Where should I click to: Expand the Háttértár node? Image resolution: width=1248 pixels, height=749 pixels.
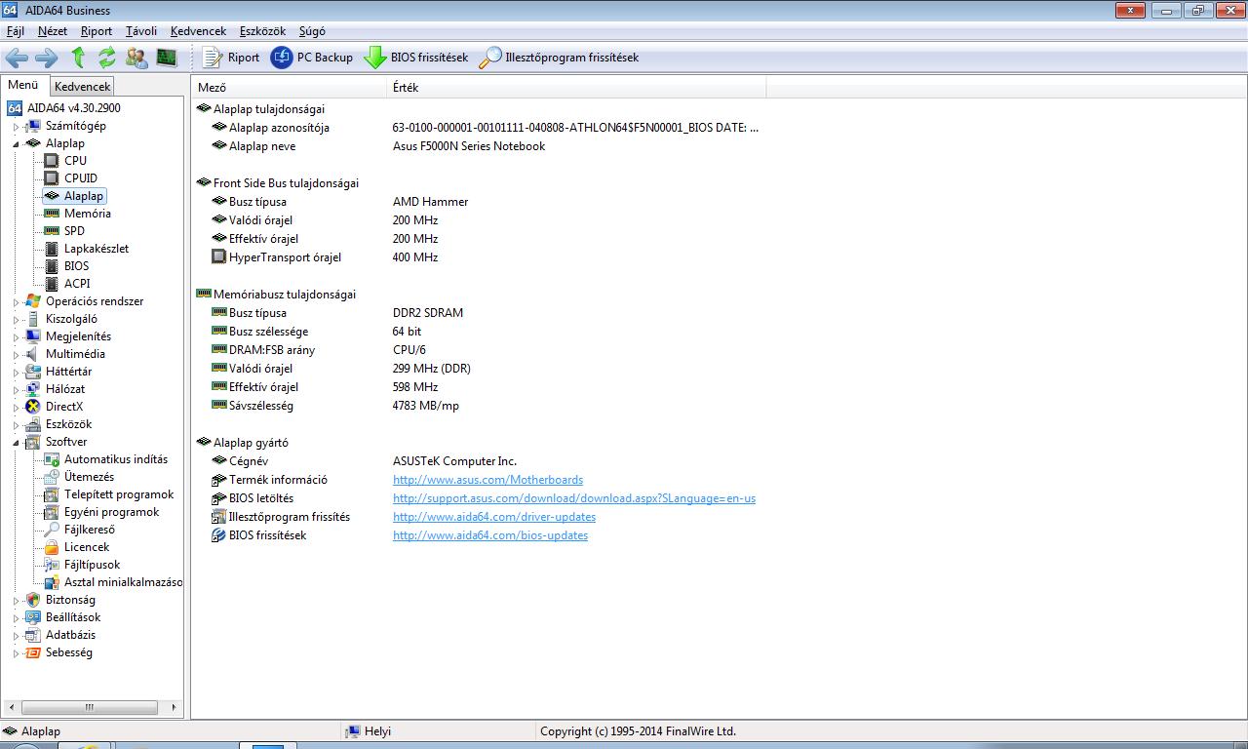(x=16, y=372)
